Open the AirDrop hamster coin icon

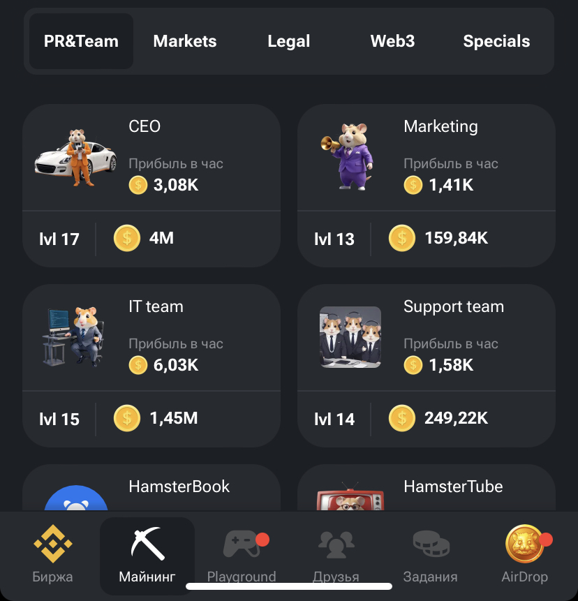tap(525, 544)
